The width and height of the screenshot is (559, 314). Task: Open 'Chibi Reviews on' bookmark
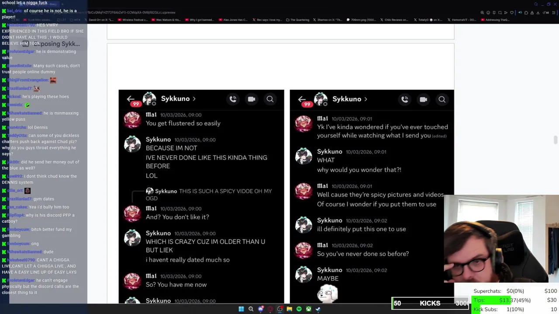pyautogui.click(x=394, y=20)
